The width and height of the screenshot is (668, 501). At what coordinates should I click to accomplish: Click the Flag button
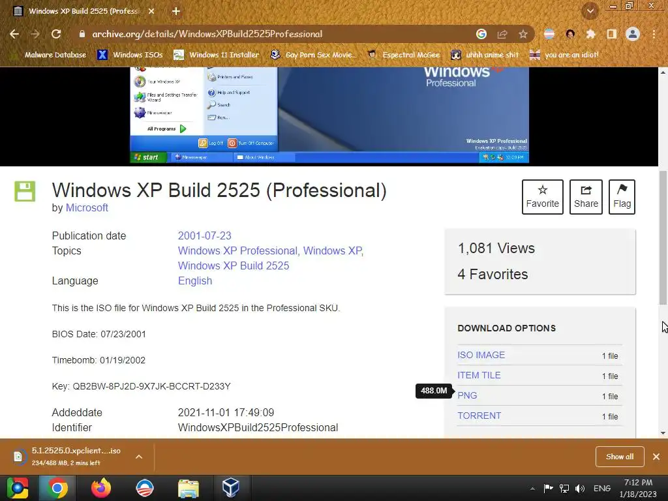point(622,197)
